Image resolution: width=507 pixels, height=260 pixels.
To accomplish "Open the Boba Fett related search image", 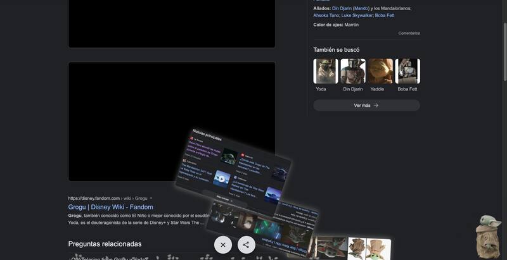I will click(x=408, y=71).
